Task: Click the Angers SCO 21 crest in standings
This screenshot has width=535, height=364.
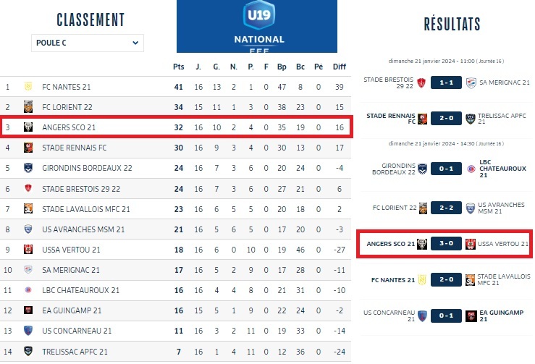Action: [x=28, y=127]
